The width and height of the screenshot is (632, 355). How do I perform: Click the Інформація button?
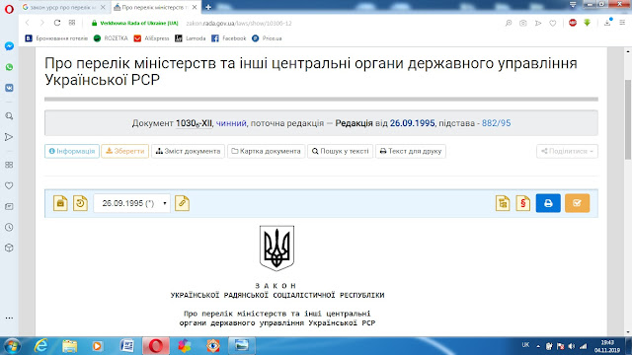pos(72,151)
